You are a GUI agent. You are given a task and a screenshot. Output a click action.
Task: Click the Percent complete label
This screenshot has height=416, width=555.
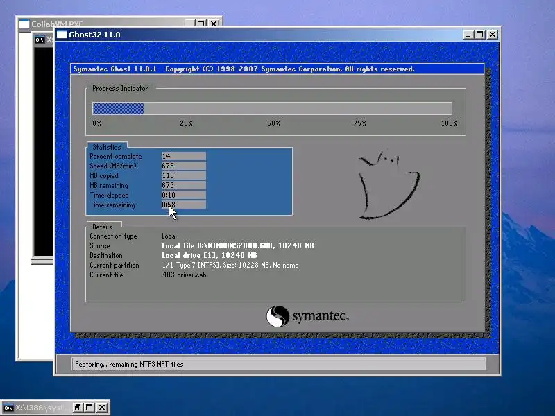click(115, 157)
